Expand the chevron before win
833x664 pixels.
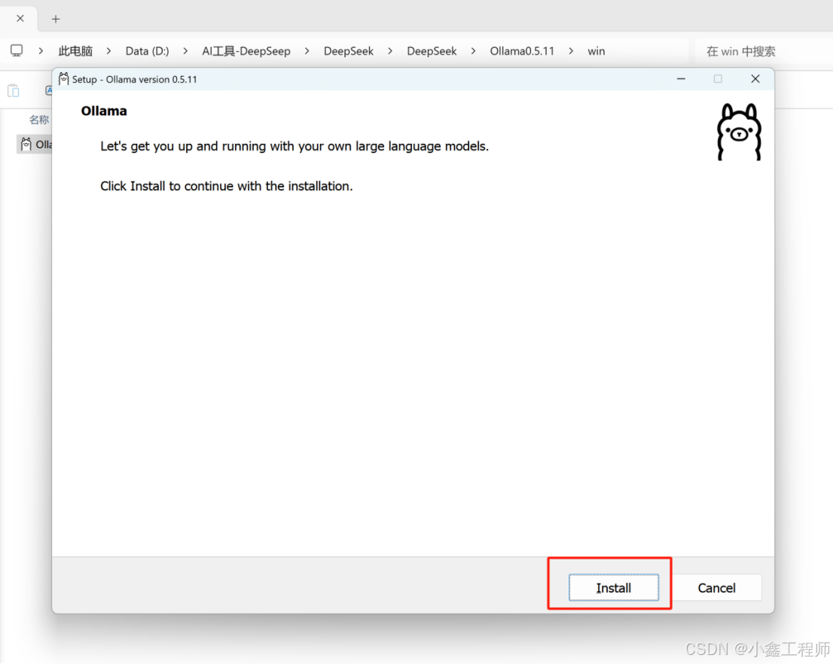571,51
